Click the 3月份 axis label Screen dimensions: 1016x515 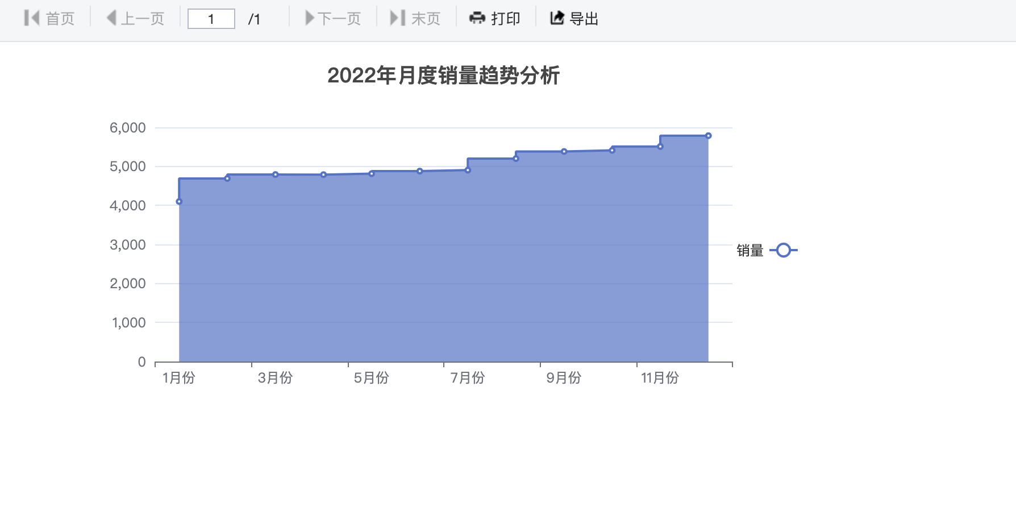[x=276, y=378]
